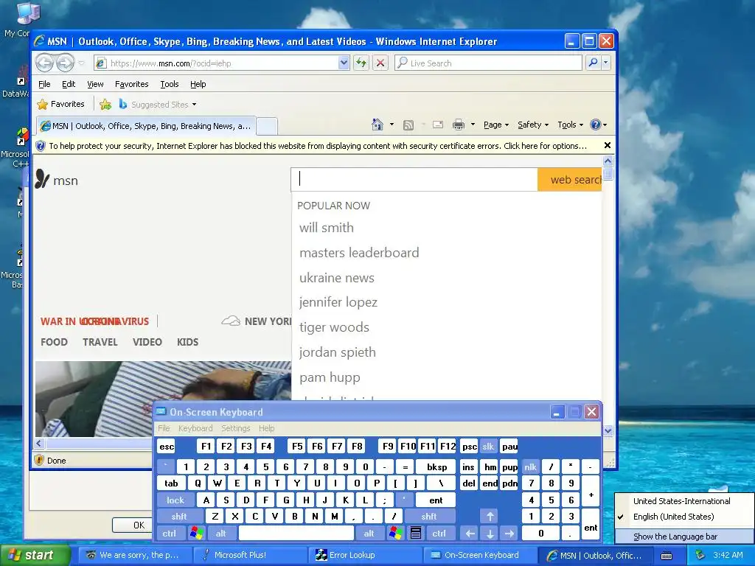Screen dimensions: 755x566
Task: Click the keyboard icon in system tray
Action: pyautogui.click(x=667, y=556)
